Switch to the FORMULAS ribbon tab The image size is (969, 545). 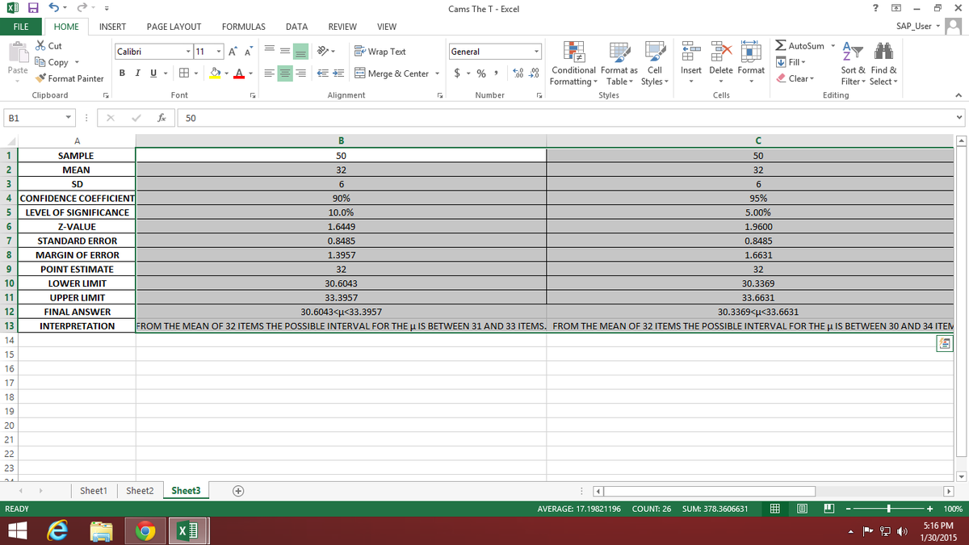(x=243, y=27)
